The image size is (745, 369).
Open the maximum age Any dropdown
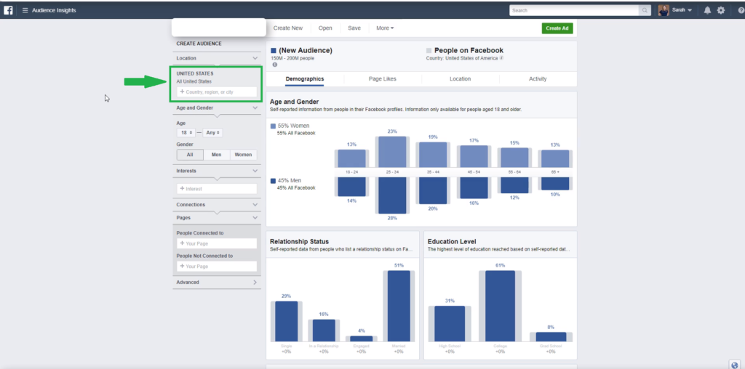click(x=212, y=133)
